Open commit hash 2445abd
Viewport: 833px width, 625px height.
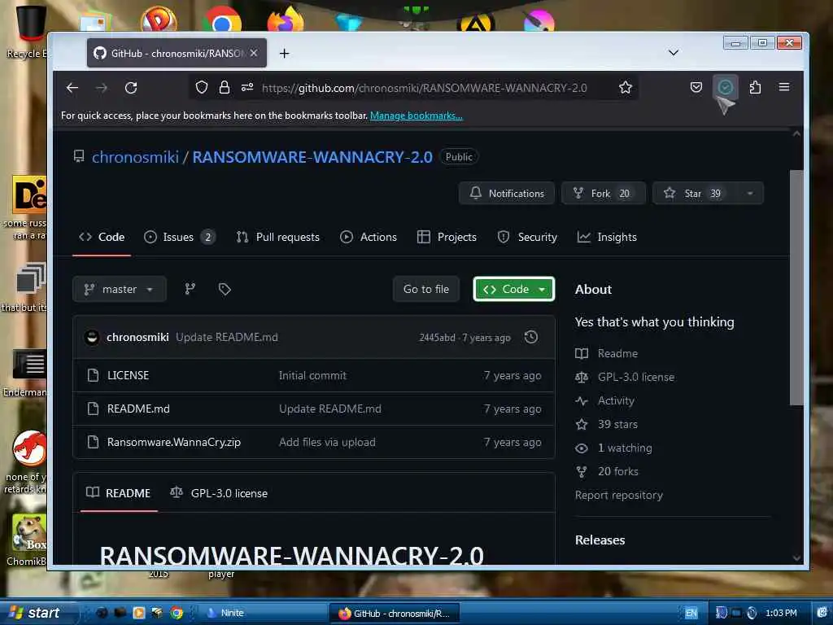(x=437, y=338)
